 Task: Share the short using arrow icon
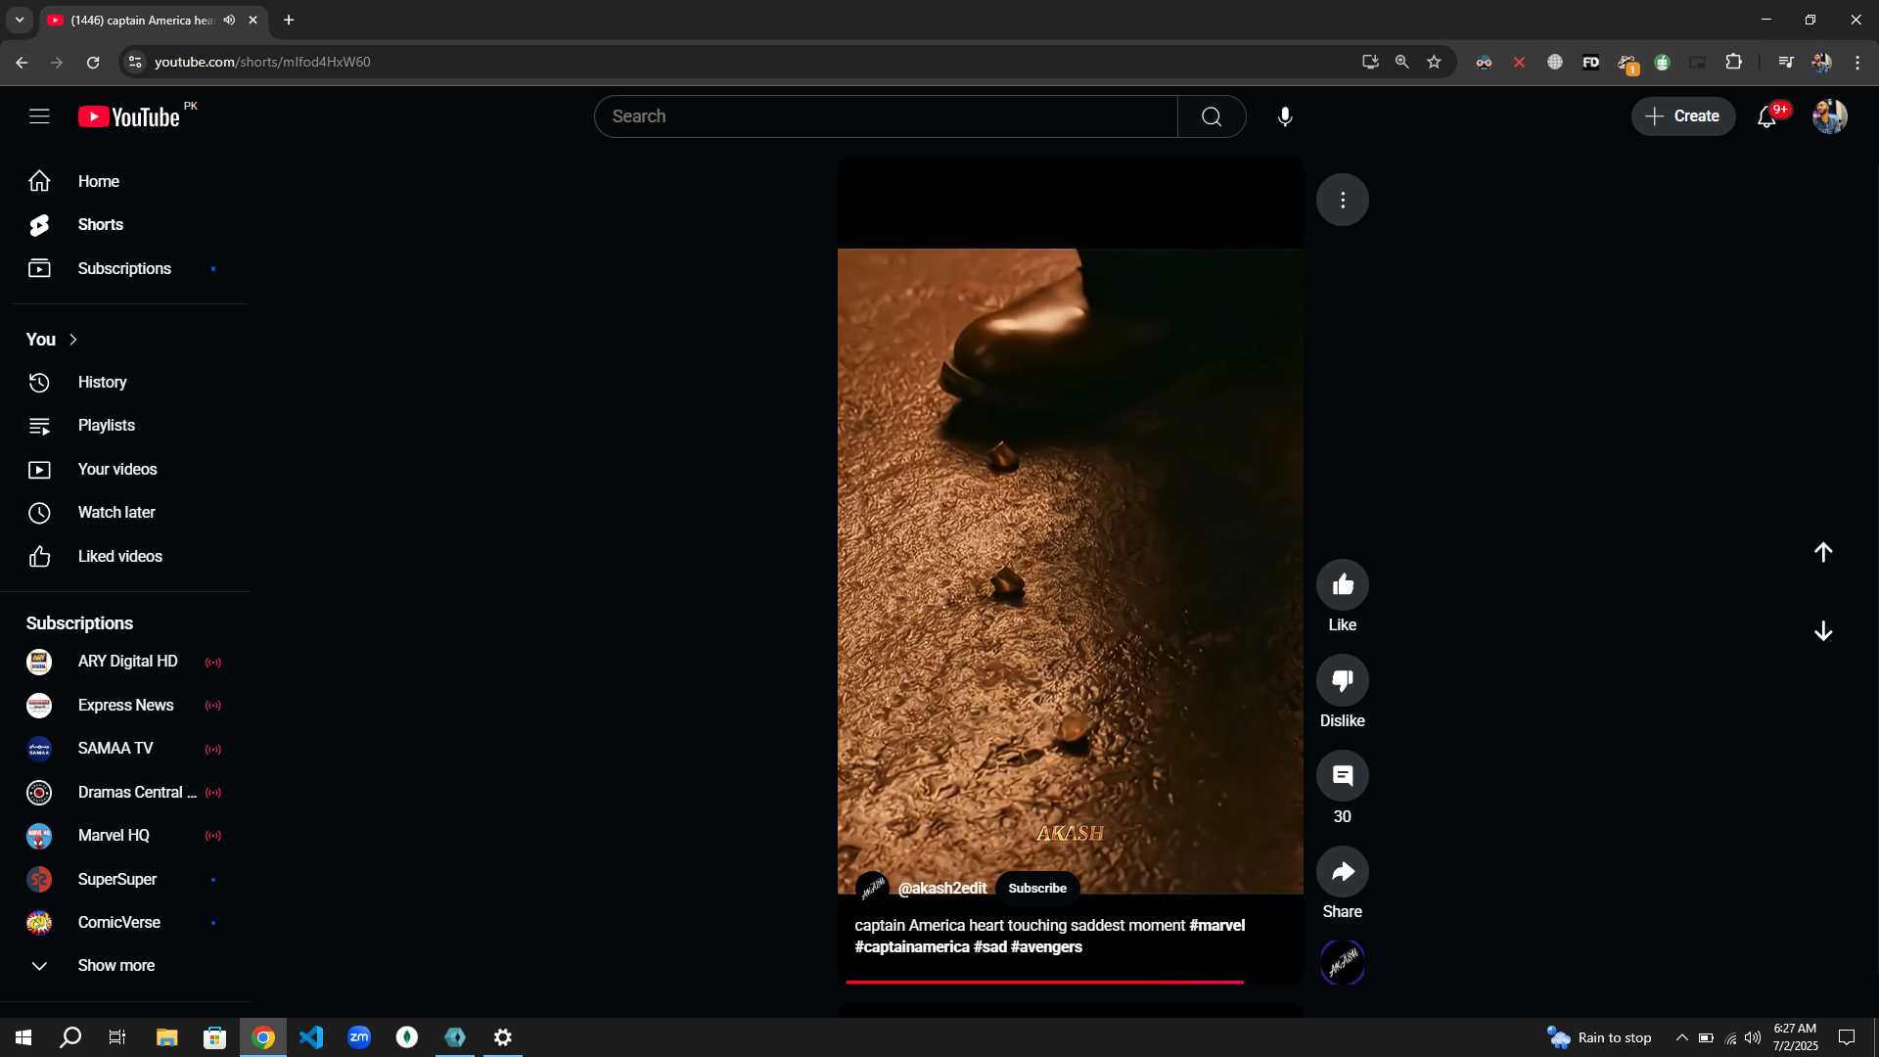(x=1343, y=871)
